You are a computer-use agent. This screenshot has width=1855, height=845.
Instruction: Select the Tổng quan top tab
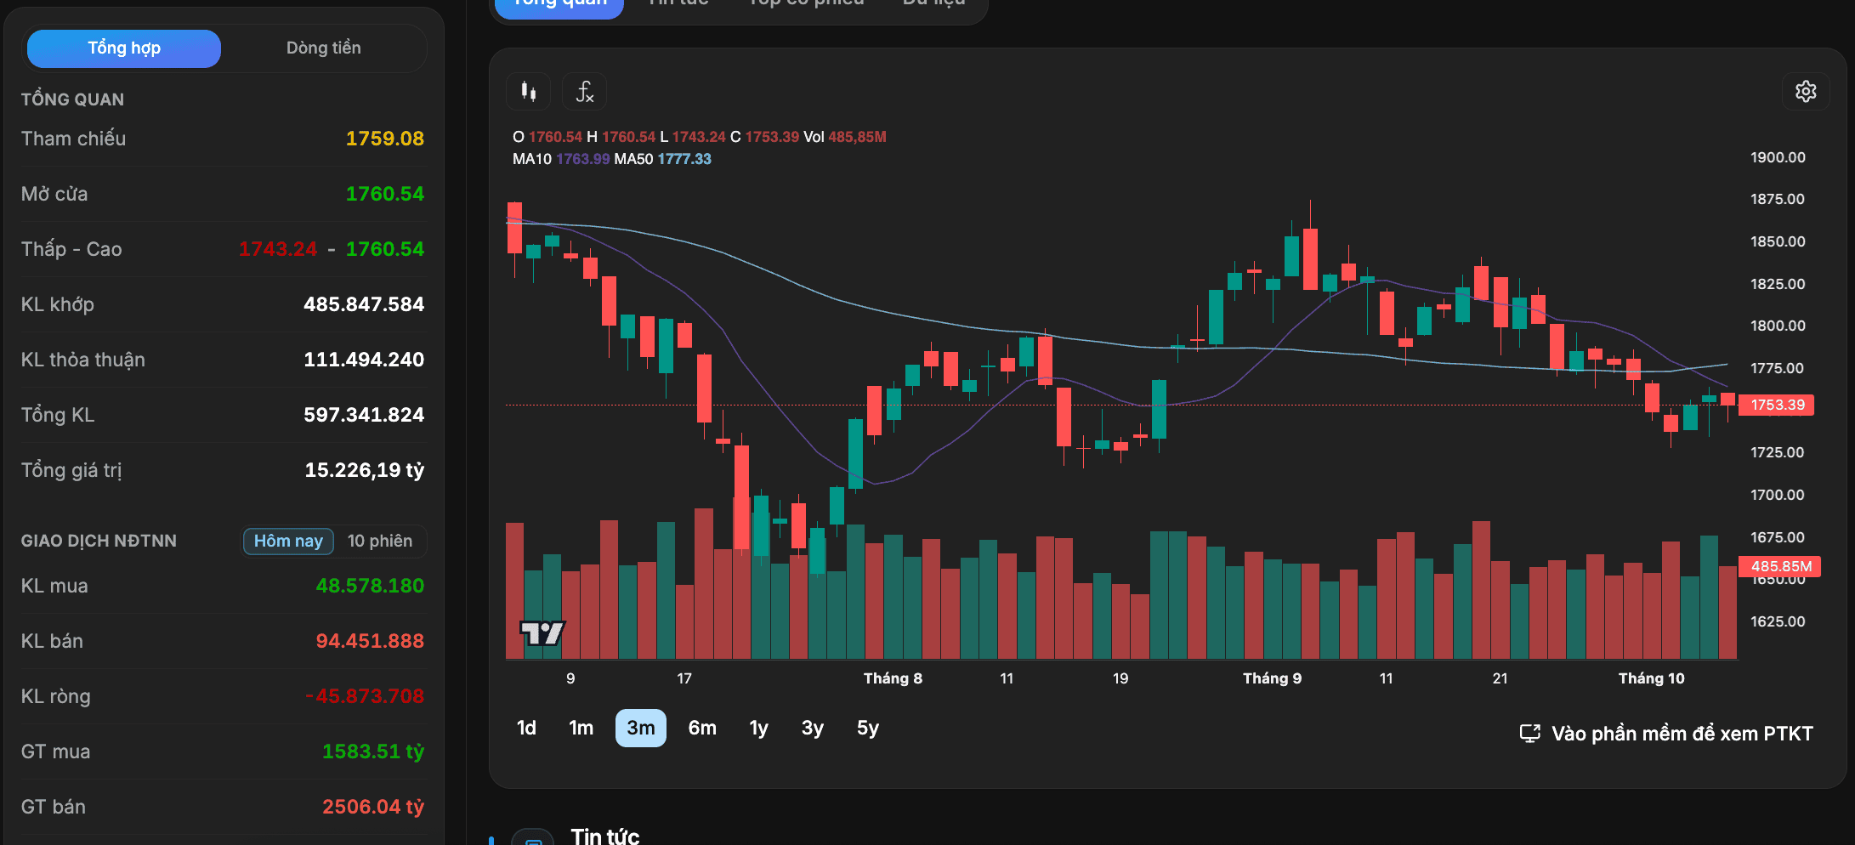coord(559,4)
